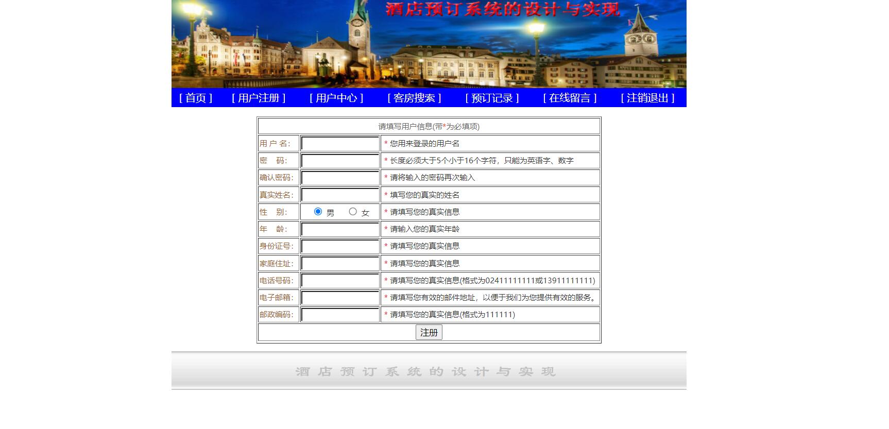Screen dimensions: 889x429
Task: Click the 确认密码 input field
Action: (340, 178)
